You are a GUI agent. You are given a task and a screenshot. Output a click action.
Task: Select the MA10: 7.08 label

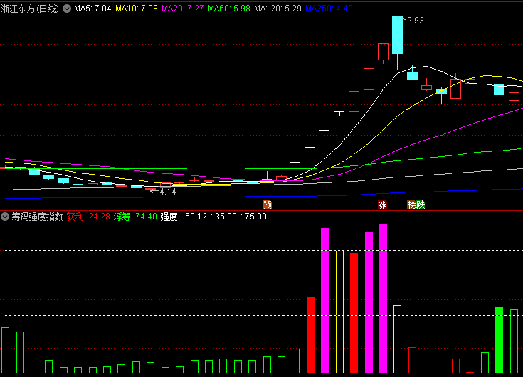pyautogui.click(x=137, y=9)
